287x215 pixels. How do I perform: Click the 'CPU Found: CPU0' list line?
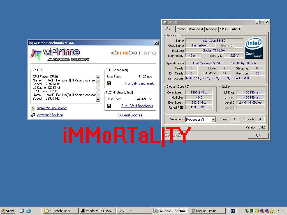45,77
